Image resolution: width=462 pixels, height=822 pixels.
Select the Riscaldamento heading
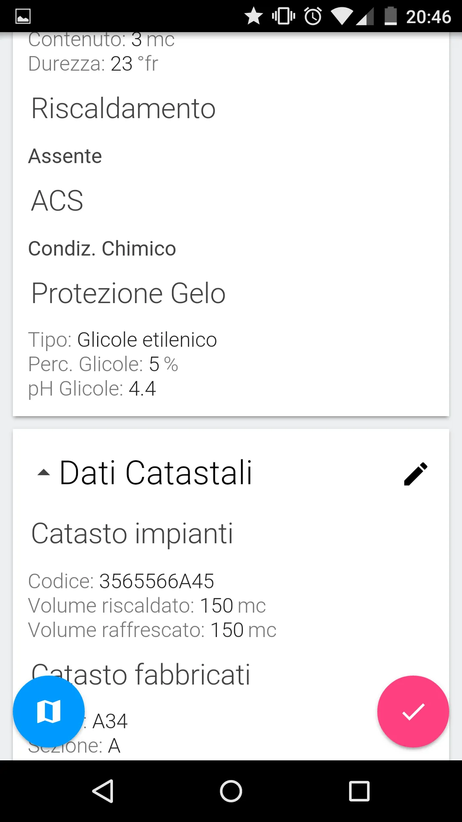tap(123, 108)
